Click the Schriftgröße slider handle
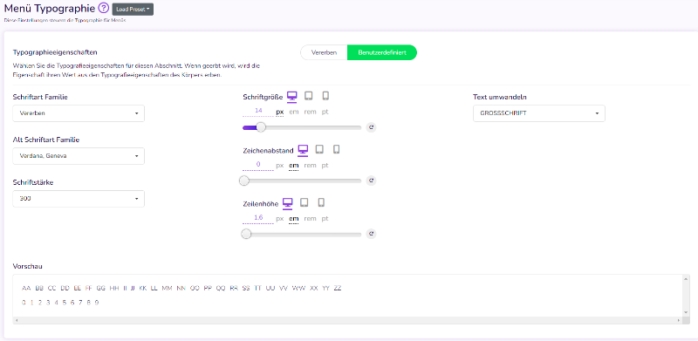Image resolution: width=698 pixels, height=341 pixels. coord(261,127)
